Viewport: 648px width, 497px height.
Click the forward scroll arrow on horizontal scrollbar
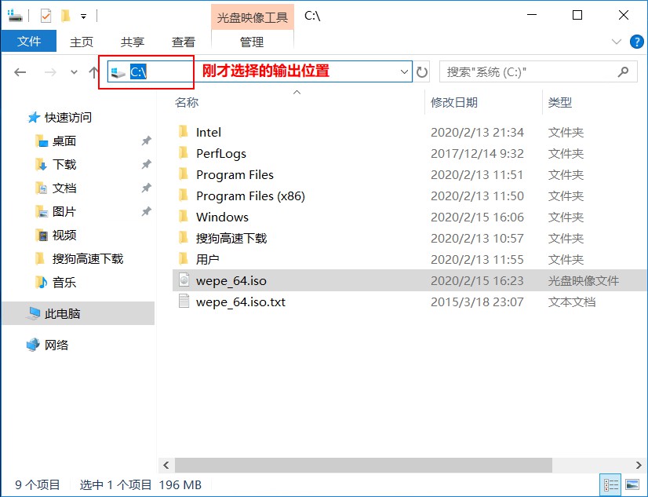637,465
